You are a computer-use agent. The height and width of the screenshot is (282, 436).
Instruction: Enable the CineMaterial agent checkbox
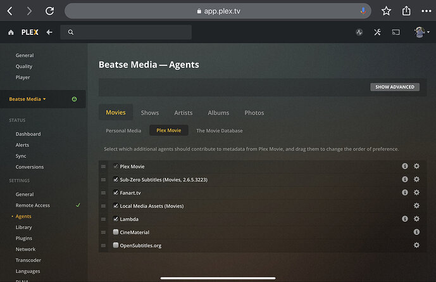(116, 232)
